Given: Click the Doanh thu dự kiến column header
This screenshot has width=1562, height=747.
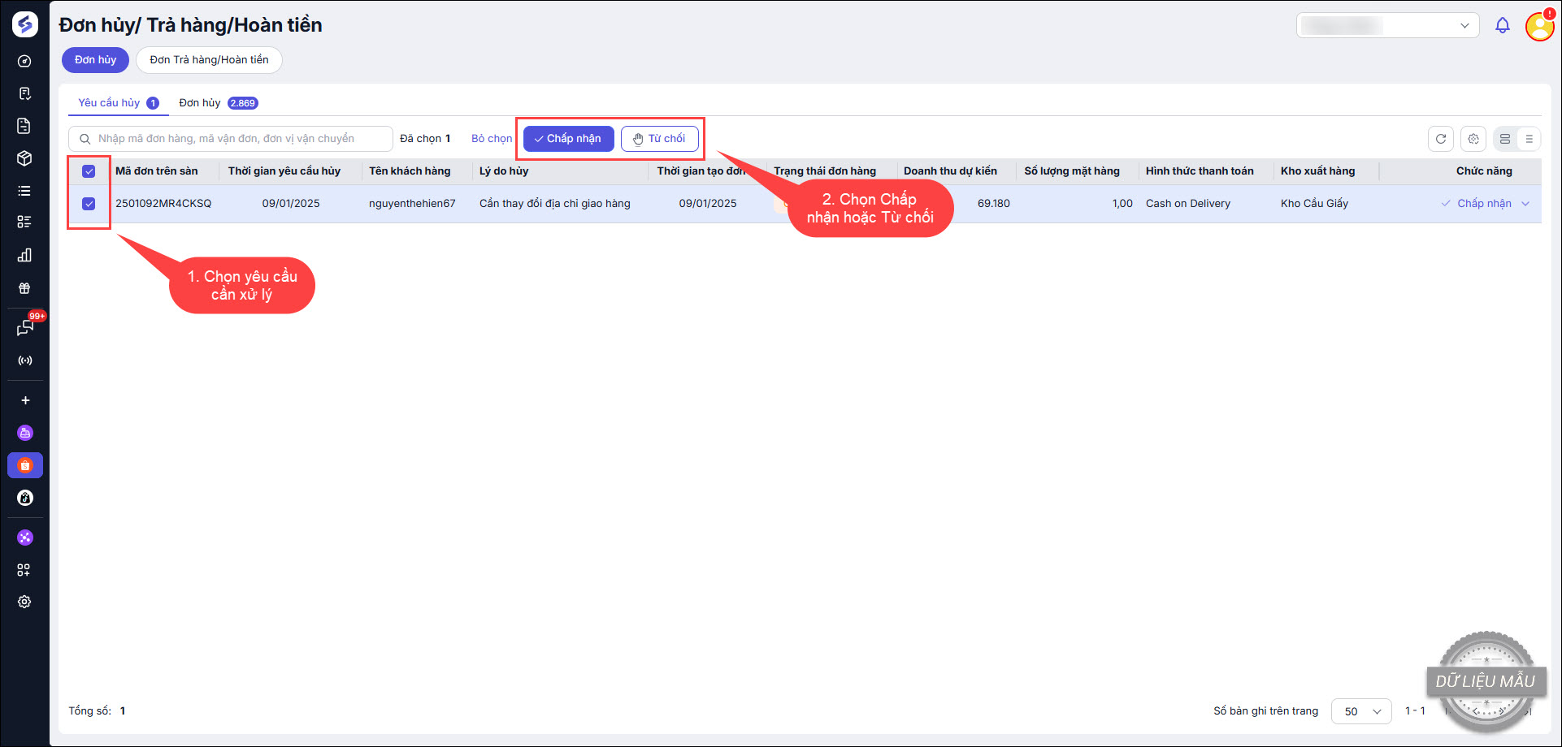Looking at the screenshot, I should pos(950,171).
